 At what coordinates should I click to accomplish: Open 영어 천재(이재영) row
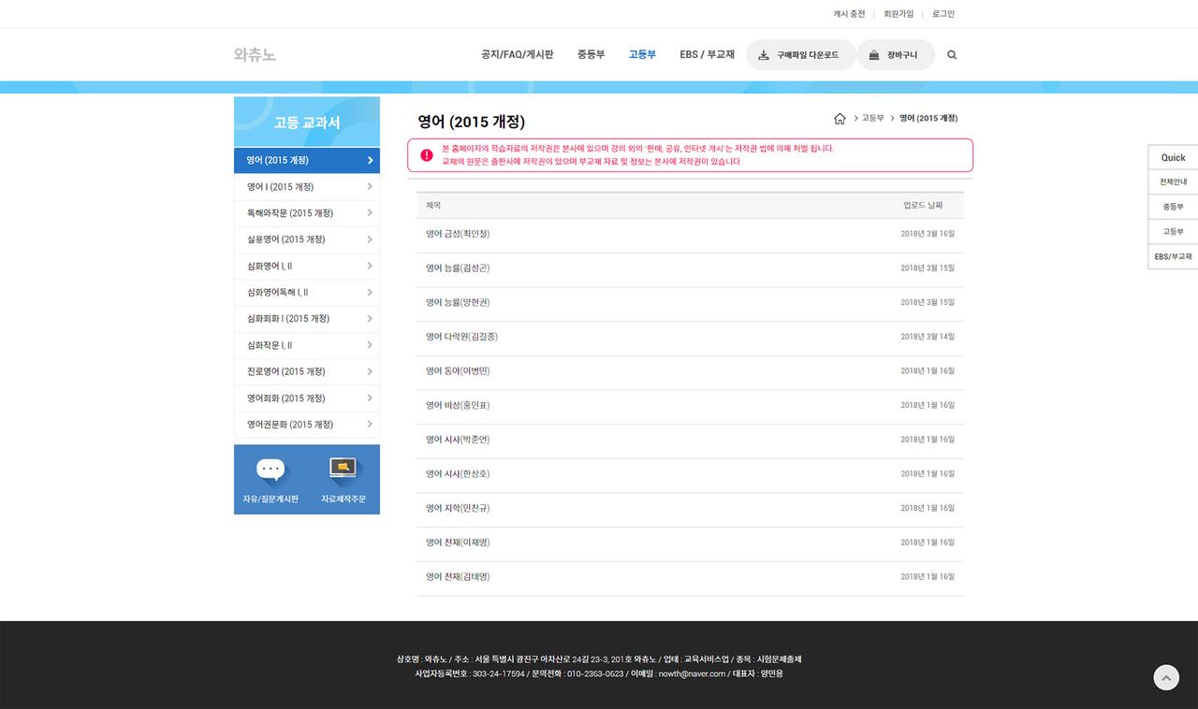(x=690, y=543)
